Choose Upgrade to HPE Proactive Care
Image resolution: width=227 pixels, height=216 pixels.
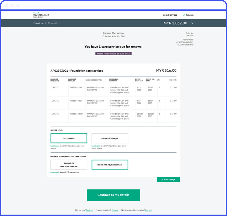point(69,165)
